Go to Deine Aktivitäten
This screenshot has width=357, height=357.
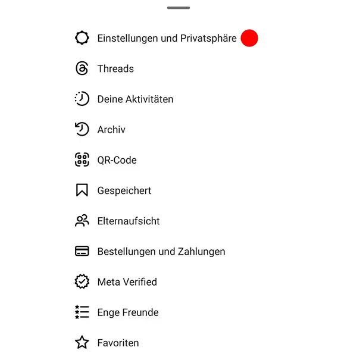(136, 99)
